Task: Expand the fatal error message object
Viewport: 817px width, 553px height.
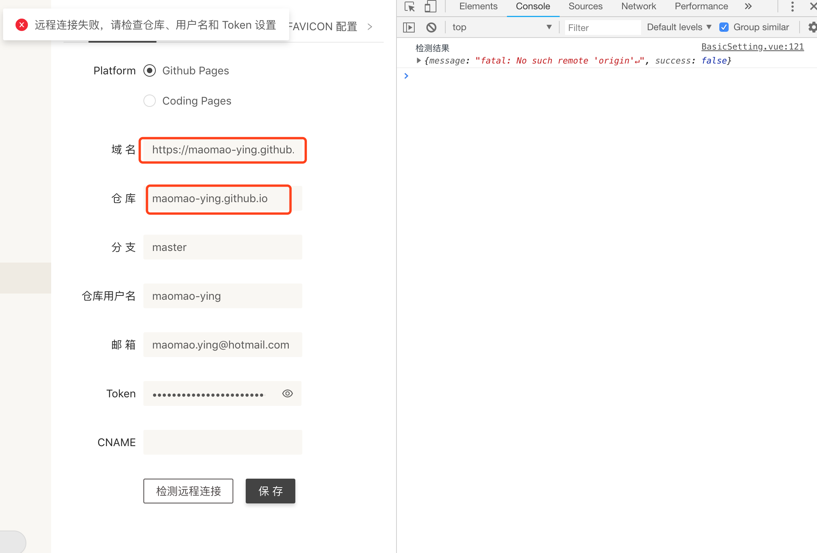Action: point(419,60)
